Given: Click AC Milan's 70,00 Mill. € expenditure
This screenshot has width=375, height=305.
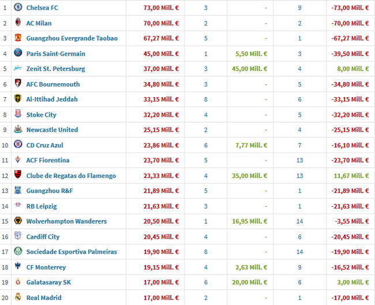Looking at the screenshot, I should coord(161,23).
